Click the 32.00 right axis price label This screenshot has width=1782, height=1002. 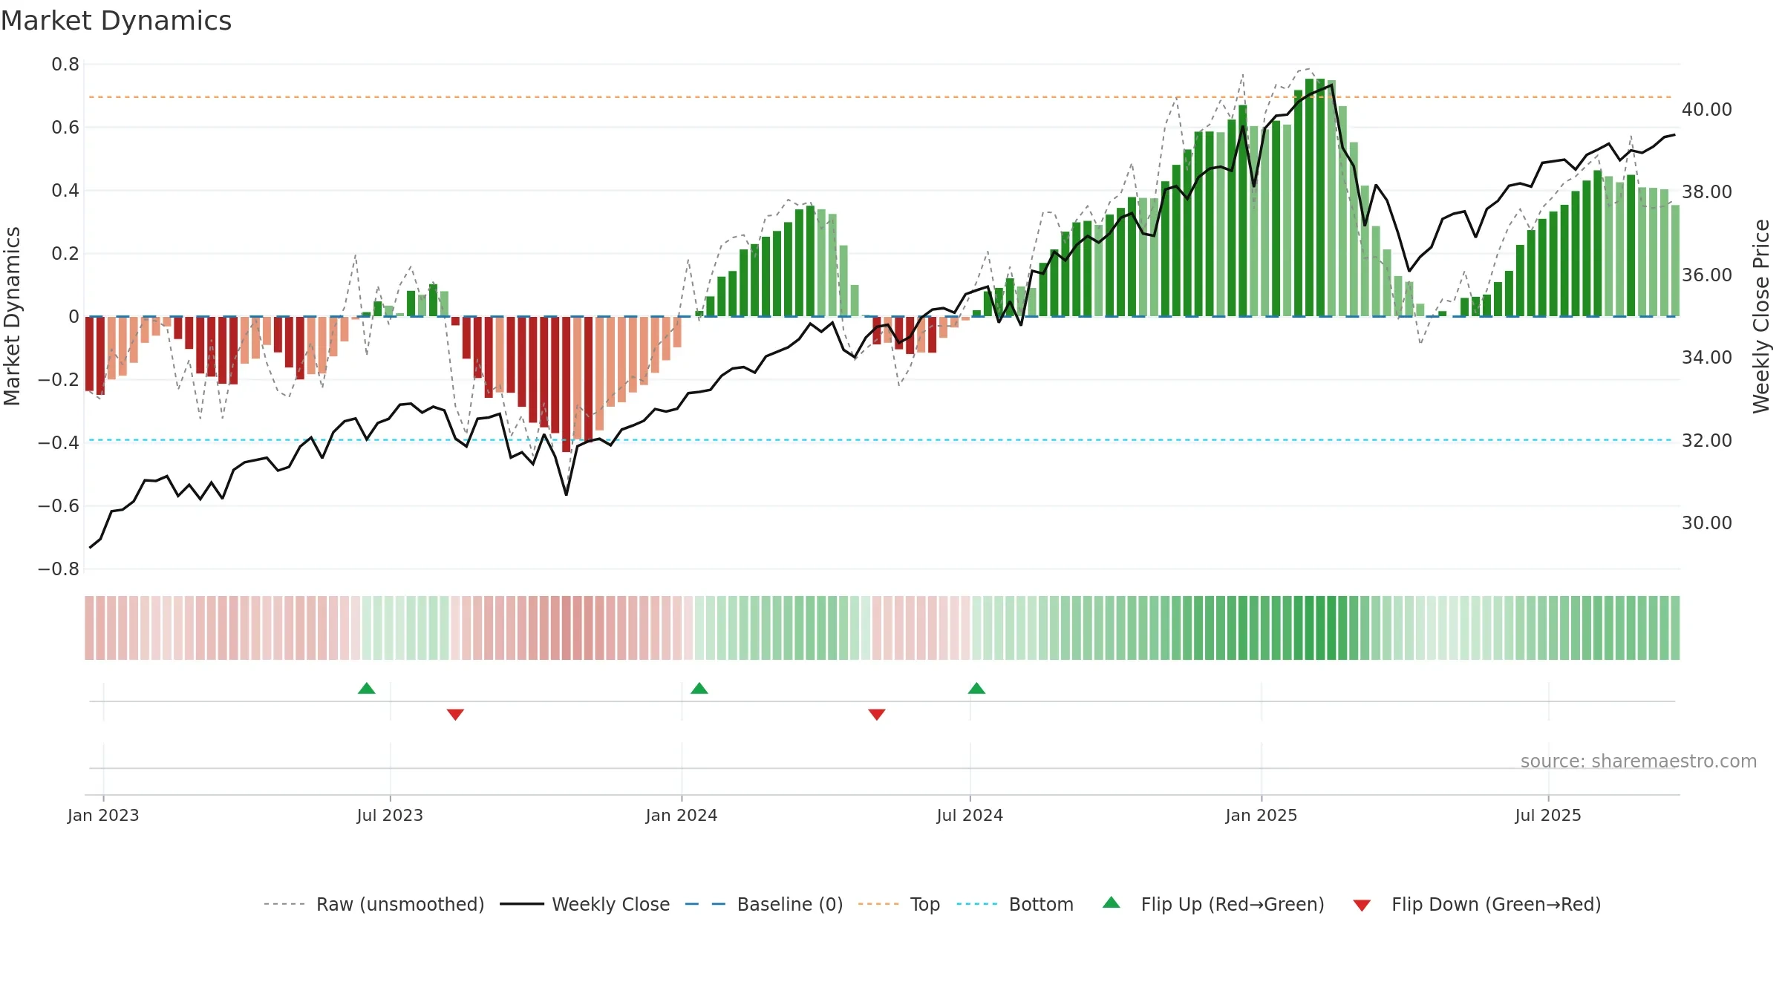pos(1707,441)
